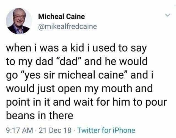Image resolution: width=176 pixels, height=138 pixels.
Task: Click the @mikealfredcaine handle
Action: click(68, 26)
